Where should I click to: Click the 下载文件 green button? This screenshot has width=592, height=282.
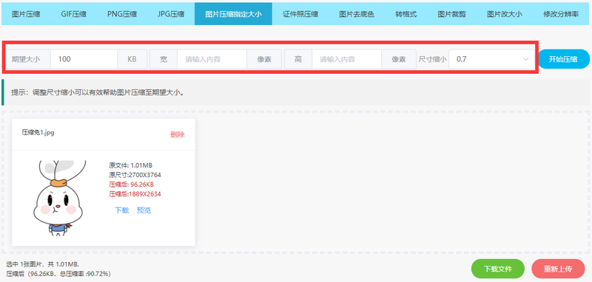pyautogui.click(x=498, y=269)
